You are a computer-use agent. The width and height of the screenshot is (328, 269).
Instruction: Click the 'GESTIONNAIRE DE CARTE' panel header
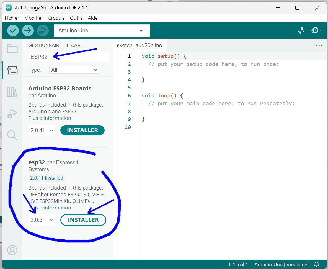[57, 45]
